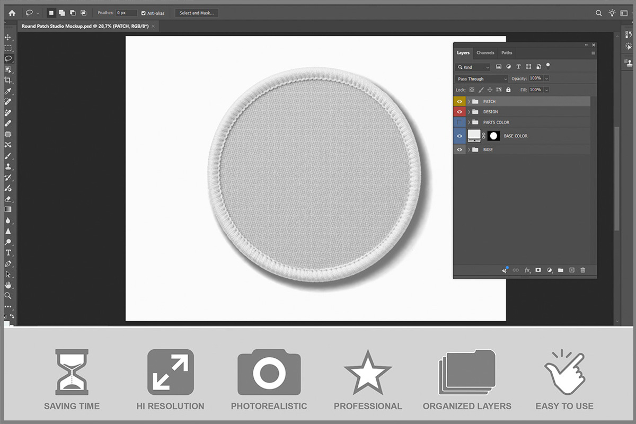Expand the PARTS COLOR group chevron
This screenshot has height=424, width=636.
pyautogui.click(x=469, y=122)
